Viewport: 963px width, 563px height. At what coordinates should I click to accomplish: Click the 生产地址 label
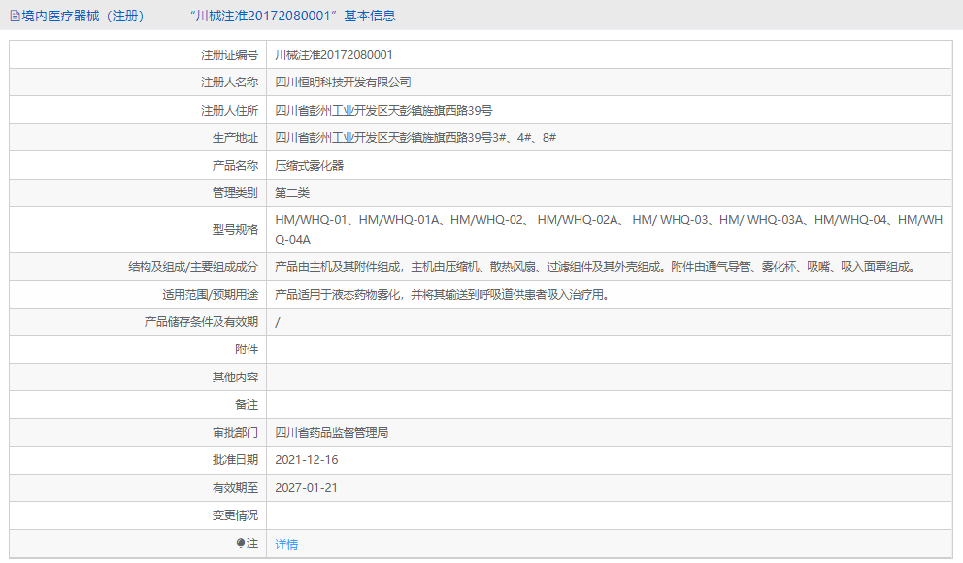[235, 138]
